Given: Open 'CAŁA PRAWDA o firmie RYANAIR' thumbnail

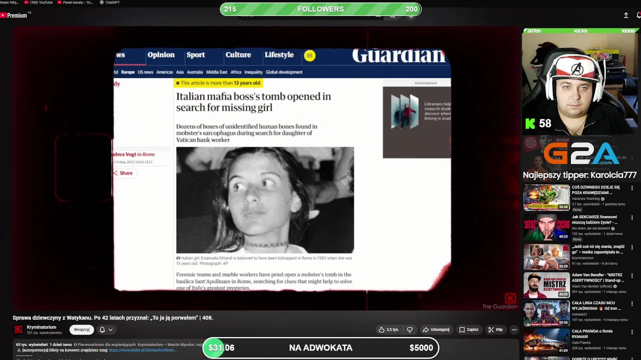Looking at the screenshot, I should 547,341.
